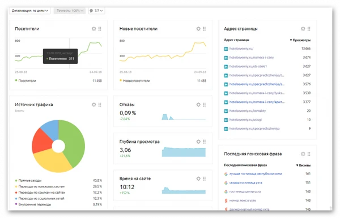Click the Время на сайте value 10:12

(x=127, y=187)
